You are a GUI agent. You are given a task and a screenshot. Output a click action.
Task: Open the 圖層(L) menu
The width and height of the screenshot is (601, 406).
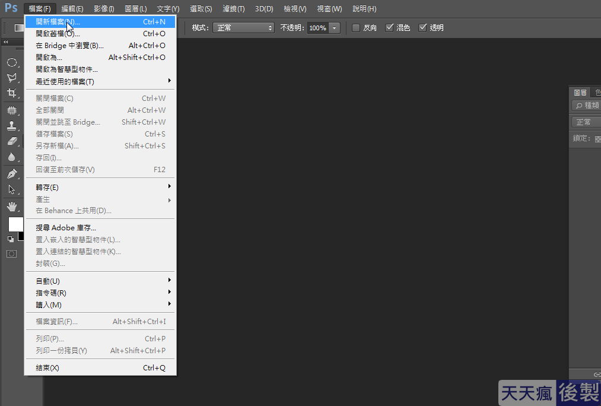(x=136, y=8)
